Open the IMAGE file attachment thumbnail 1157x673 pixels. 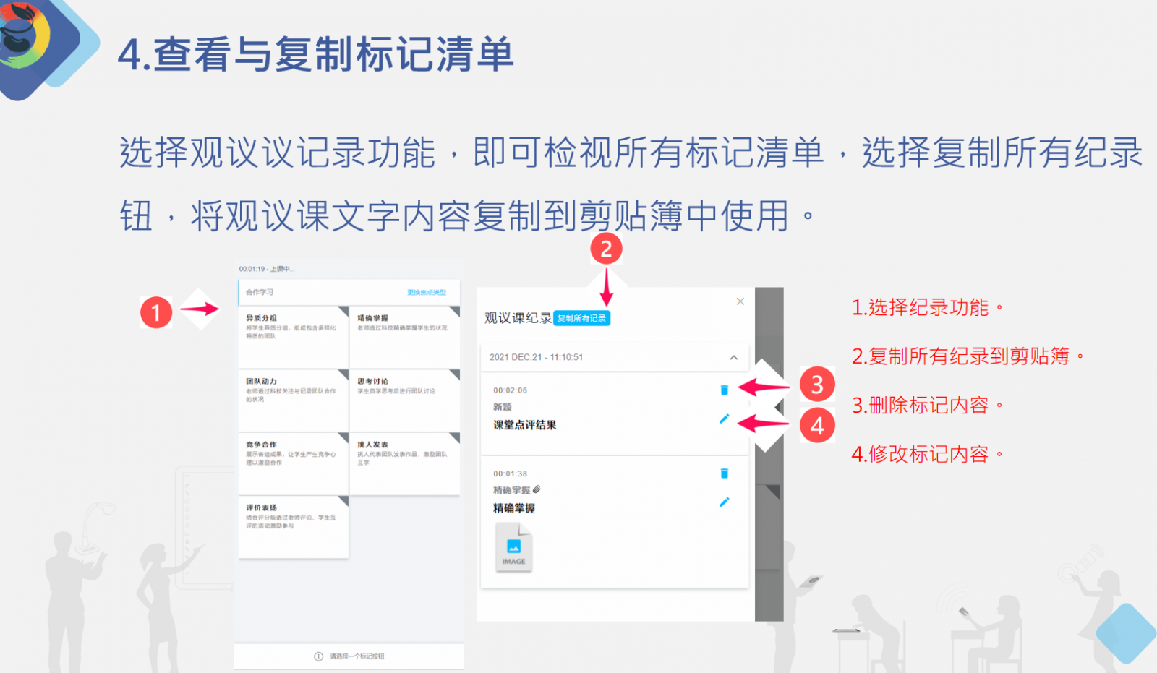513,548
